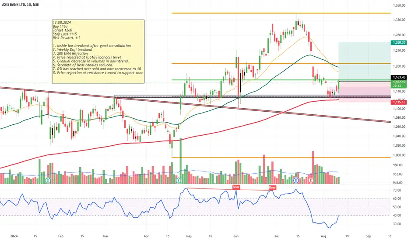The image size is (408, 240).
Task: Click the green 1,260.30 target price label
Action: click(398, 42)
